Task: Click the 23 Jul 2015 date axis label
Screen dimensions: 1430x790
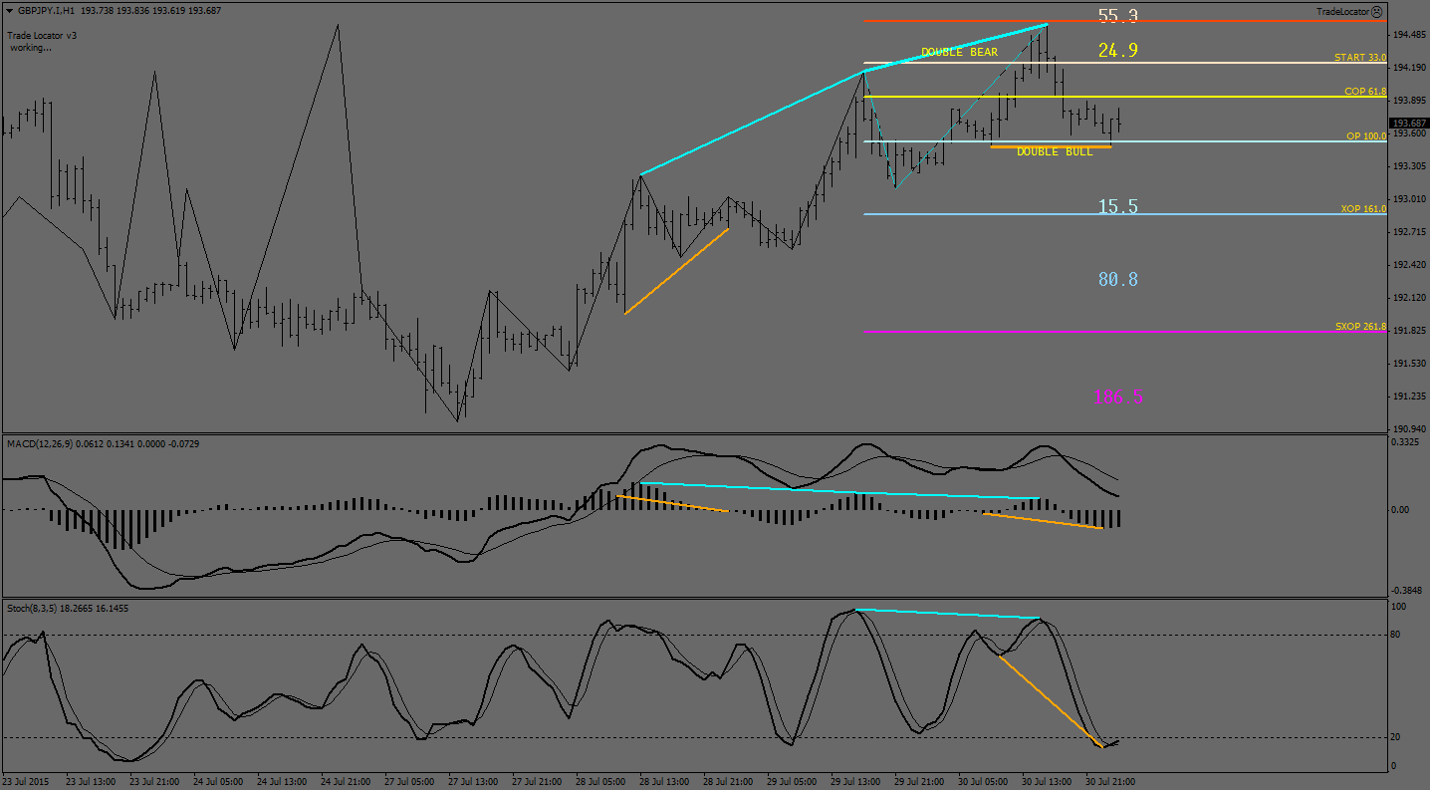Action: (28, 781)
